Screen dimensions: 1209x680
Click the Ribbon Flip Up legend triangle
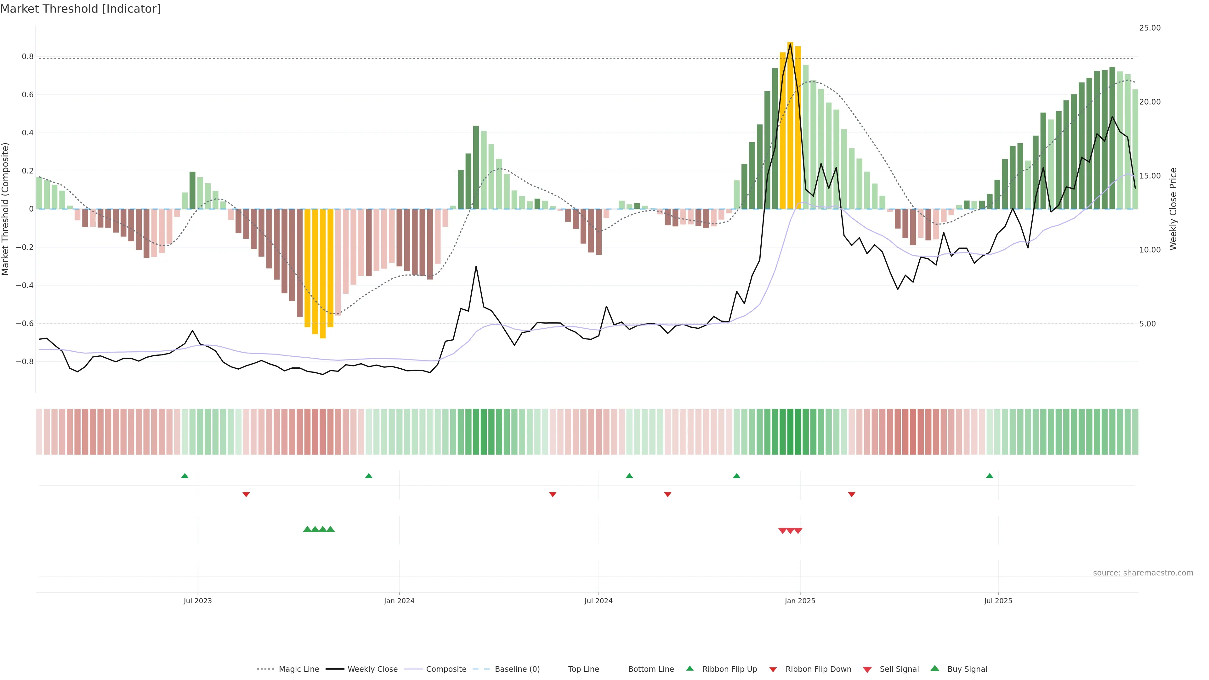pos(690,668)
